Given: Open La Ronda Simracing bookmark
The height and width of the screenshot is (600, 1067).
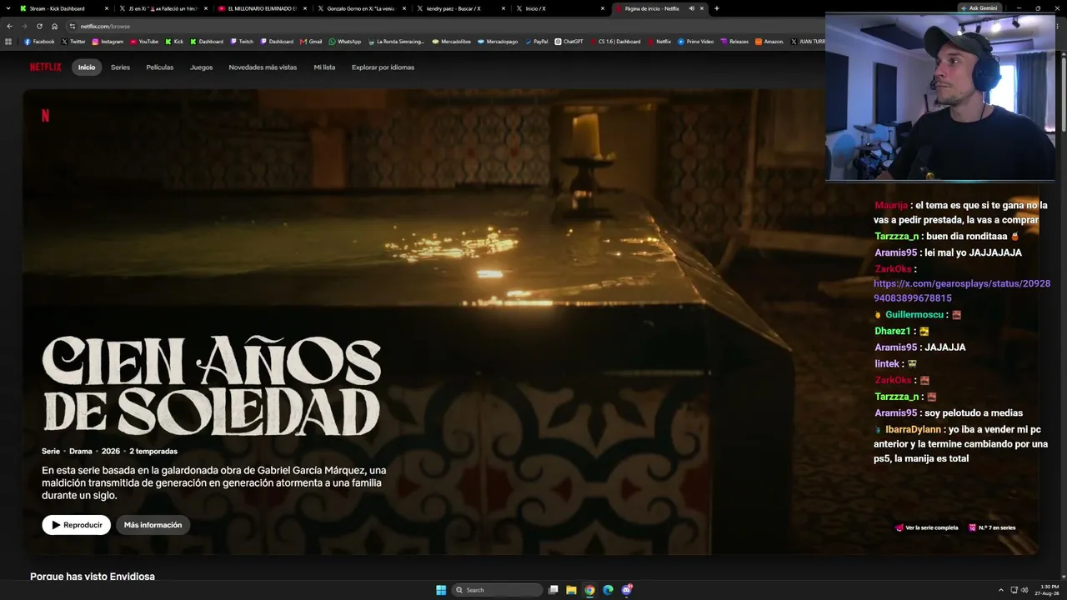Looking at the screenshot, I should 396,42.
